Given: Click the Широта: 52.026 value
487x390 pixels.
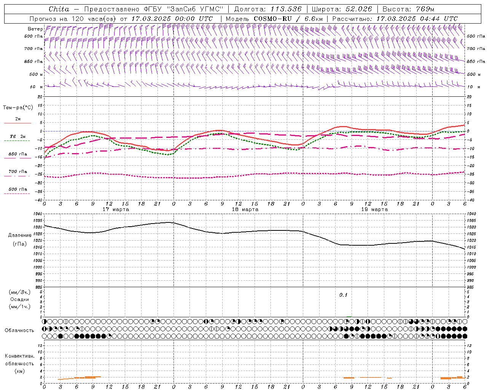Looking at the screenshot, I should click(342, 9).
